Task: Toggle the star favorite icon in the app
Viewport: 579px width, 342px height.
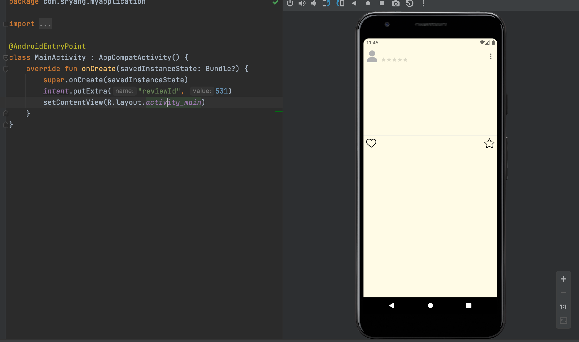Action: 489,143
